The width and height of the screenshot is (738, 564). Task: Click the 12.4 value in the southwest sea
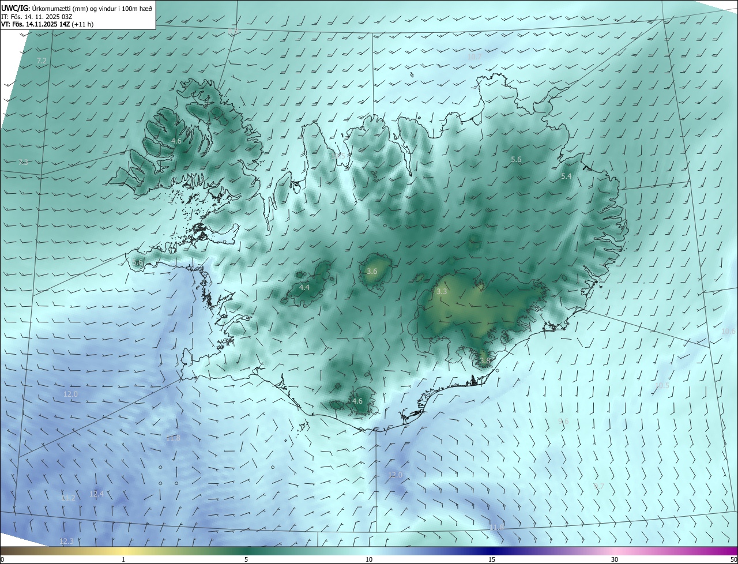coord(96,494)
